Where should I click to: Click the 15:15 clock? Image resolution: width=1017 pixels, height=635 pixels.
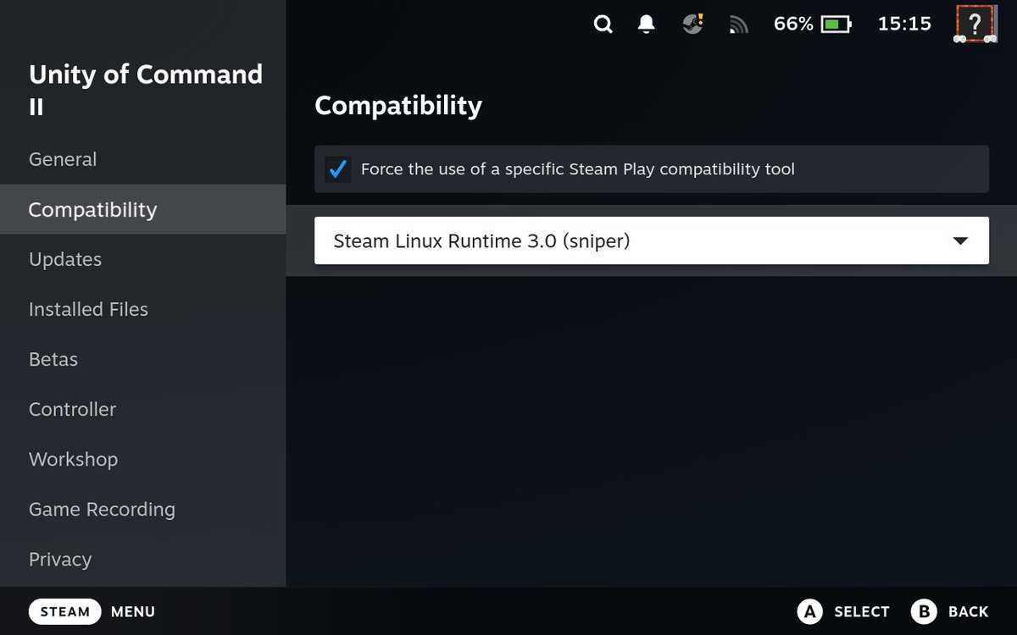click(904, 25)
